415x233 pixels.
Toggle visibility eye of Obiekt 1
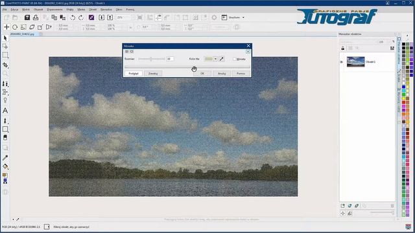coord(342,62)
